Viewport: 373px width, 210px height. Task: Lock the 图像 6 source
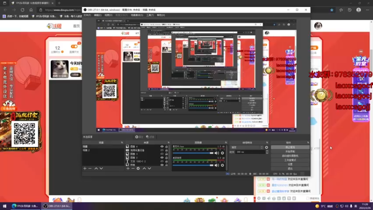tap(166, 147)
